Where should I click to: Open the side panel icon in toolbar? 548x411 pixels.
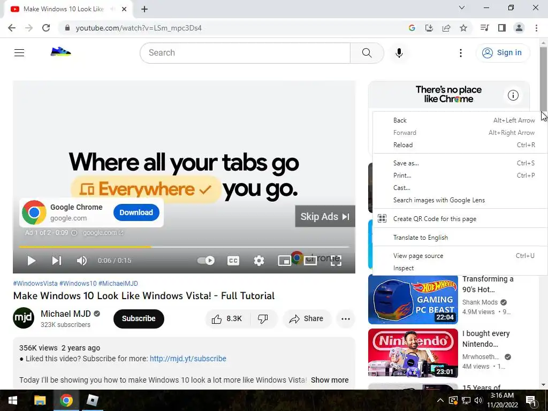click(x=502, y=28)
